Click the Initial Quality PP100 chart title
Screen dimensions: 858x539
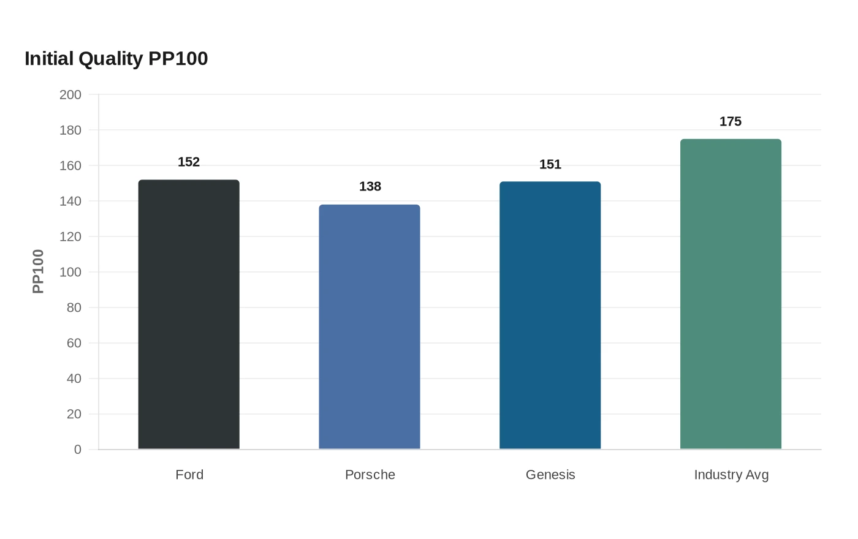(116, 58)
